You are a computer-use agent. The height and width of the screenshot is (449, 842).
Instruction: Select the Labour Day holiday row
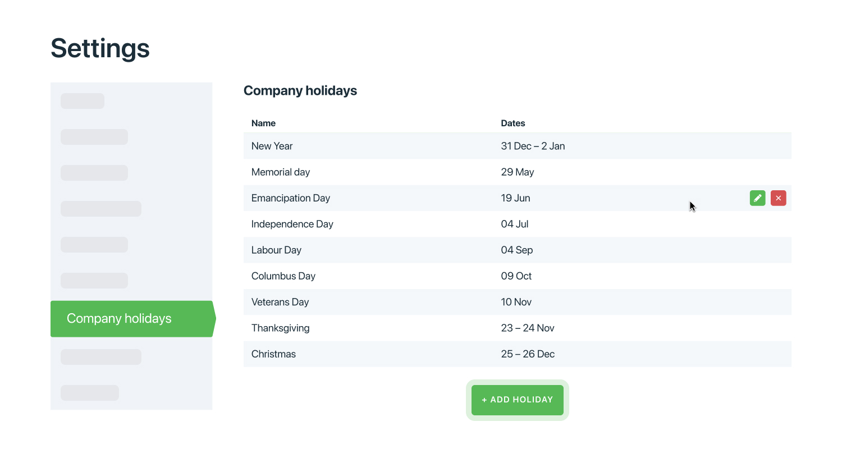[x=276, y=250]
